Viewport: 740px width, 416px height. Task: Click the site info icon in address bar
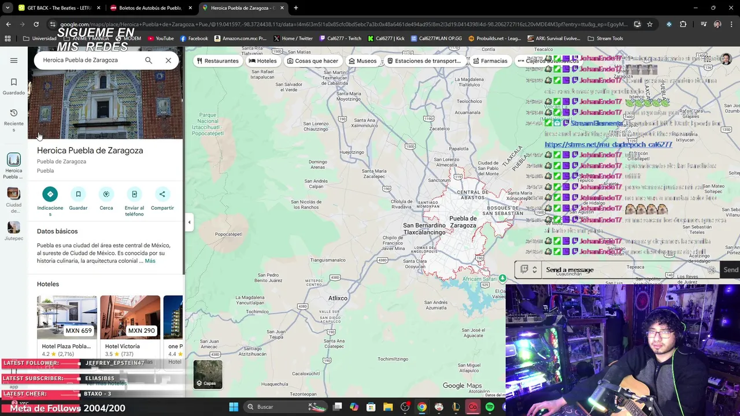53,24
